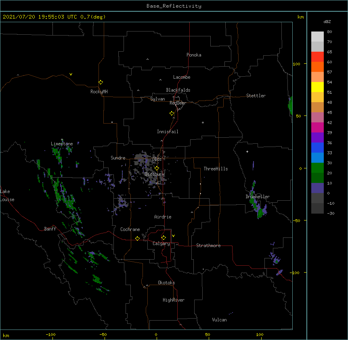
Task: Choose the orange 57-60 dBZ swatch
Action: coord(317,67)
